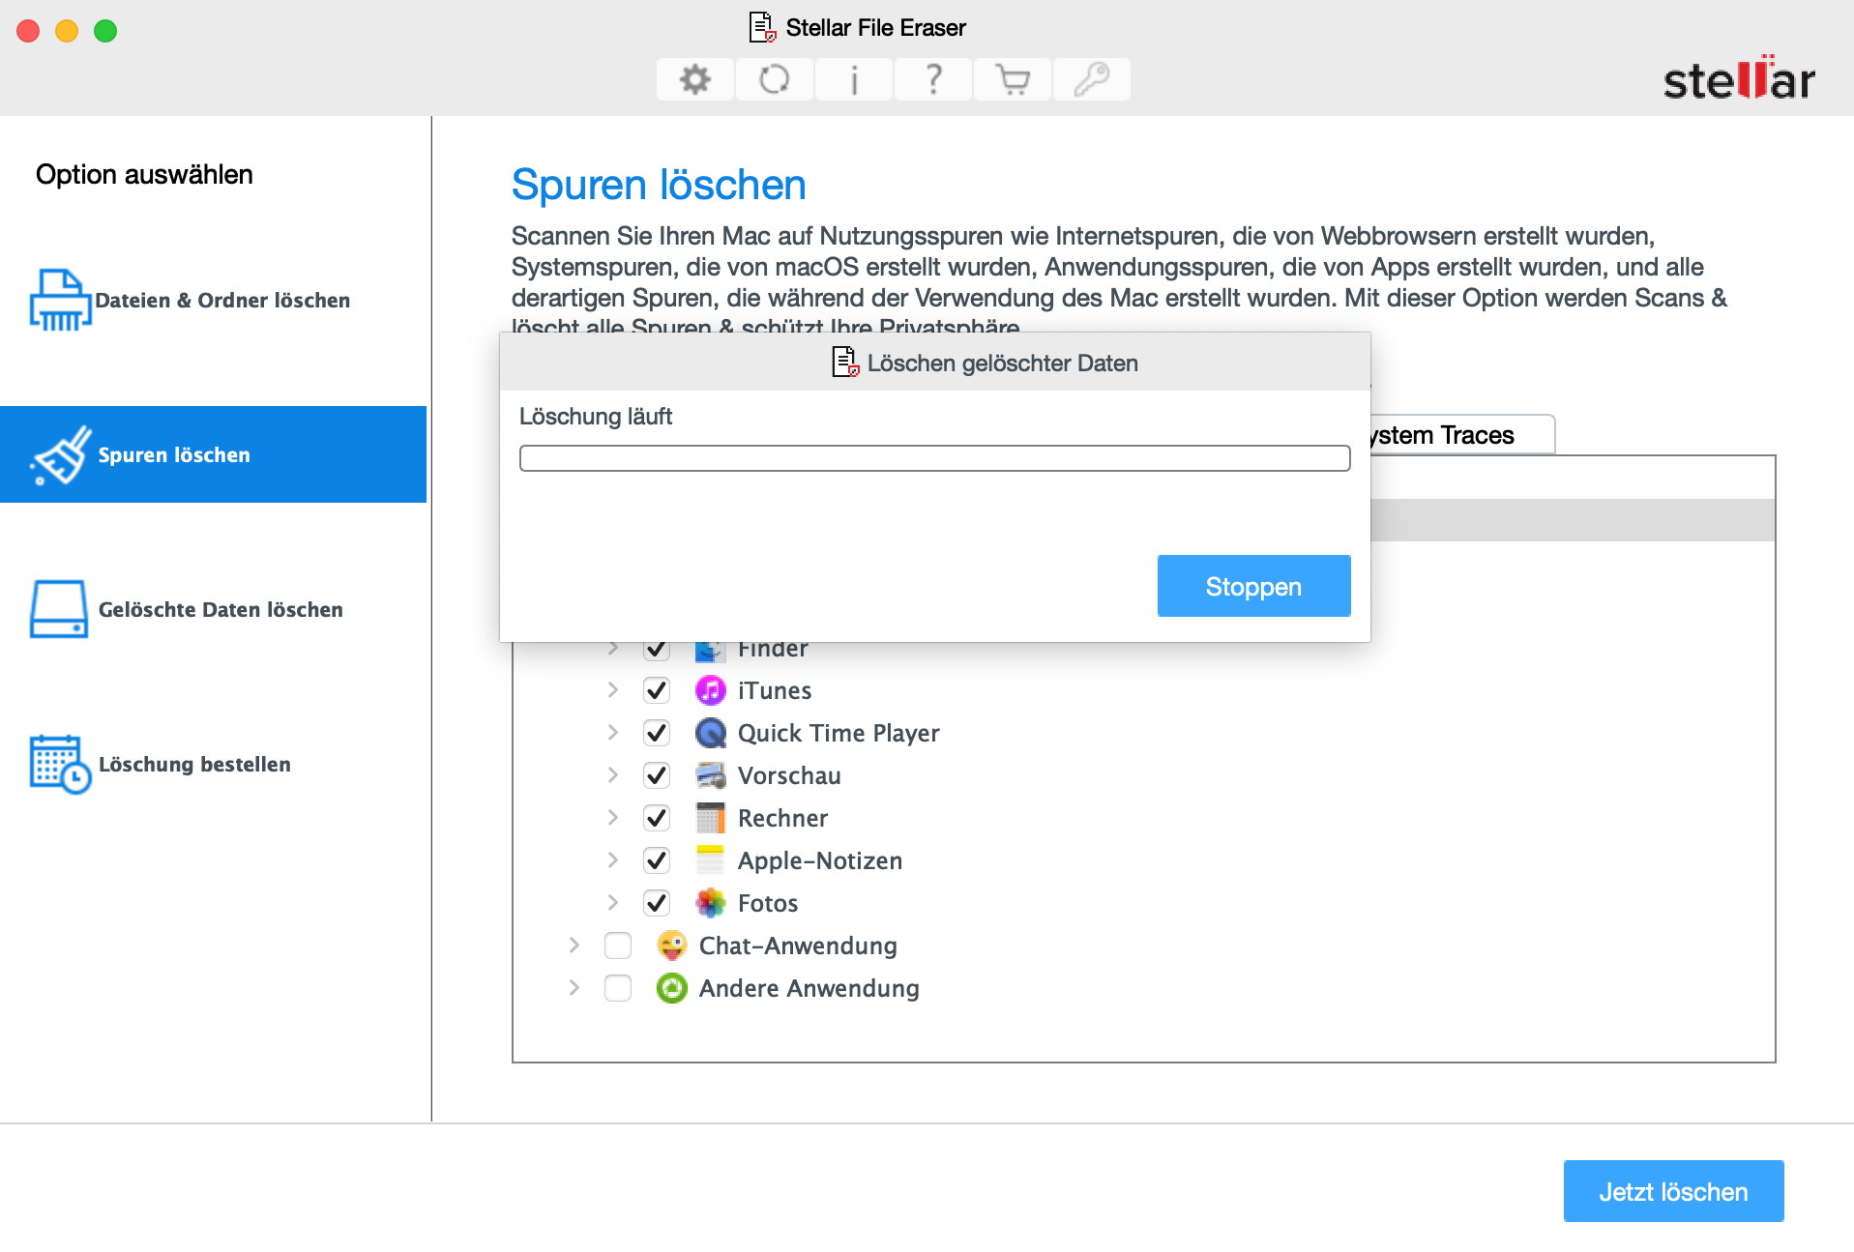Click the hard drive sidebar icon
The image size is (1854, 1252).
click(x=59, y=609)
